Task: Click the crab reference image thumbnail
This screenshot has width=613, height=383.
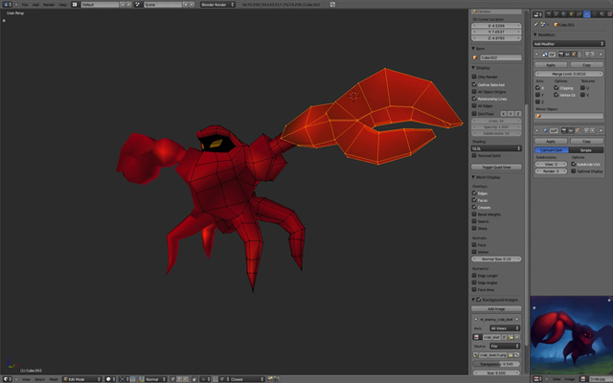Action: (571, 334)
